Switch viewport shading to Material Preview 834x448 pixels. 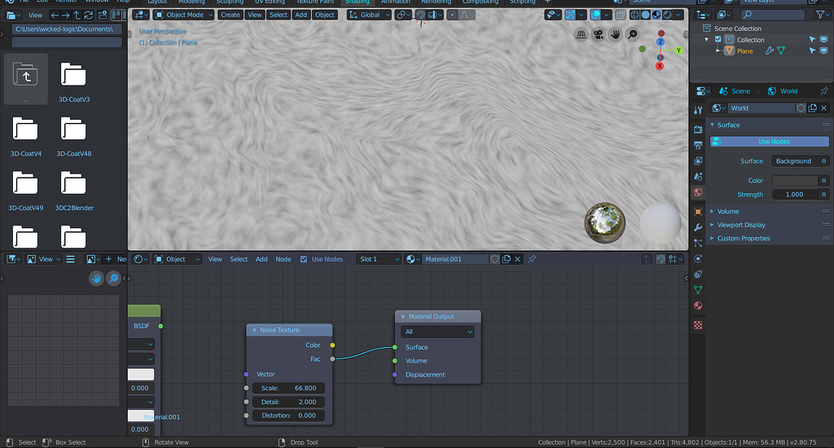click(656, 15)
